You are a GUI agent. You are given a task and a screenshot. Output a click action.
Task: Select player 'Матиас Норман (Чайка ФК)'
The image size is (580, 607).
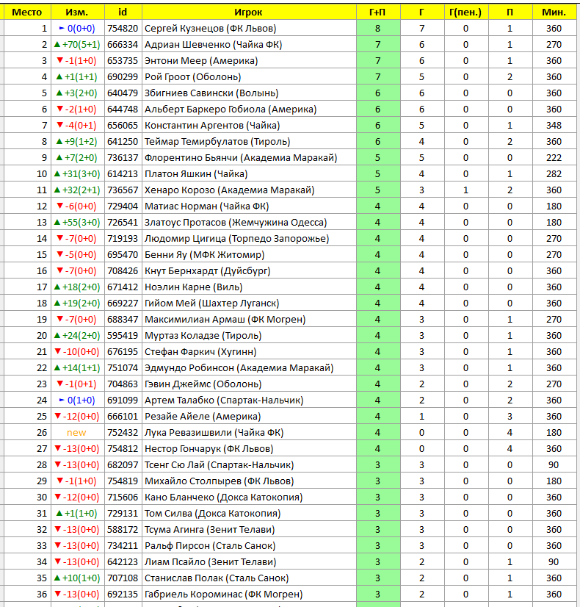(x=249, y=206)
